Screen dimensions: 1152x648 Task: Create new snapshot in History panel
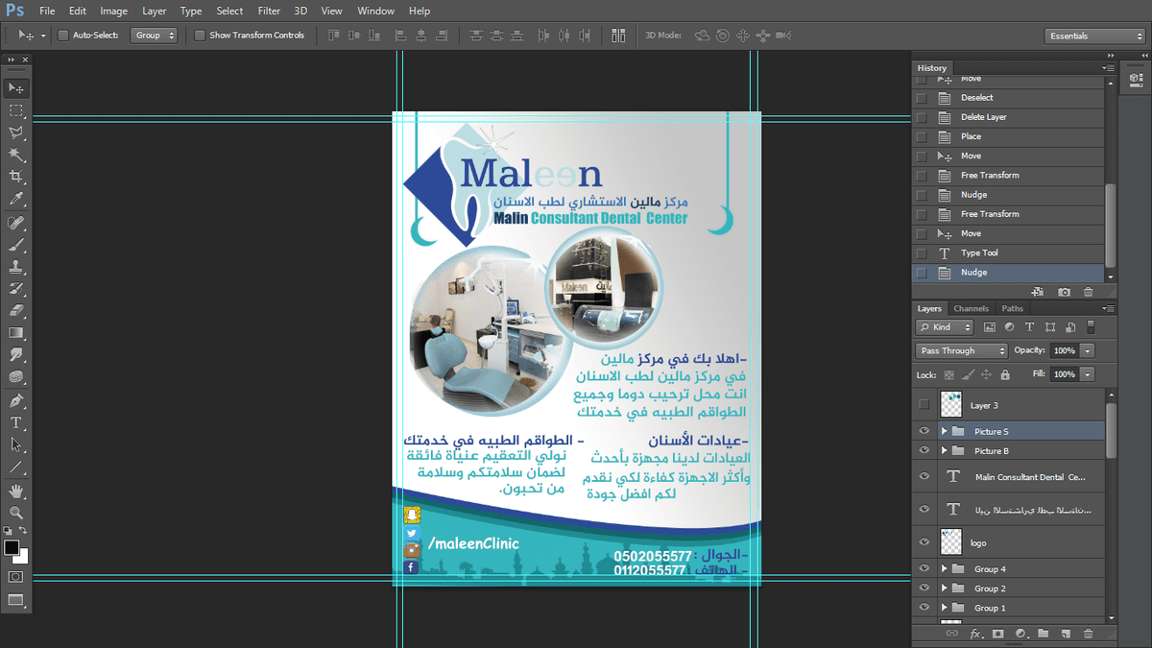point(1064,292)
